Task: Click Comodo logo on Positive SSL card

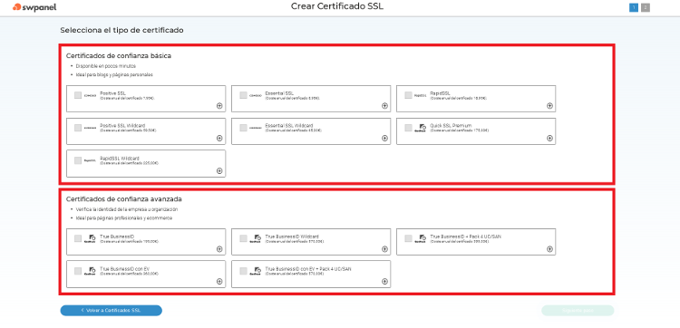Action: click(90, 95)
